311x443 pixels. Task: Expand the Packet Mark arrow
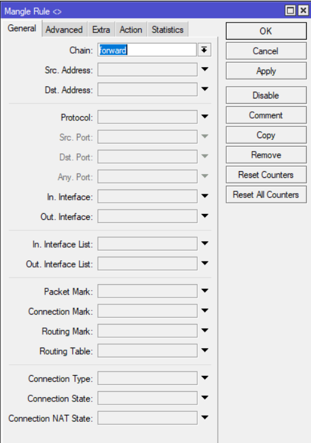tap(205, 291)
